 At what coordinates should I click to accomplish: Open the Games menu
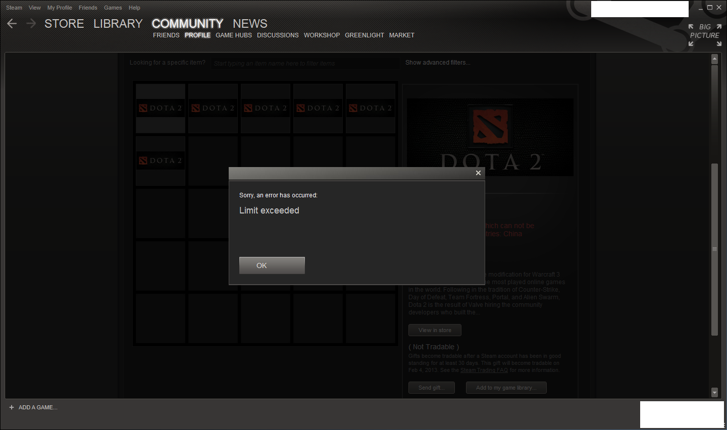point(113,8)
